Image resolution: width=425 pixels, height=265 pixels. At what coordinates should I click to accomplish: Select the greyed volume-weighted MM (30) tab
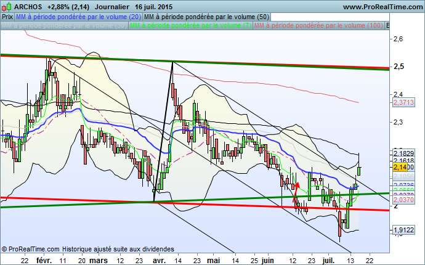pyautogui.click(x=64, y=25)
